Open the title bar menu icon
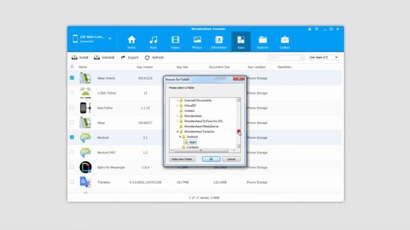Viewport: 410px width, 230px height. tap(316, 29)
